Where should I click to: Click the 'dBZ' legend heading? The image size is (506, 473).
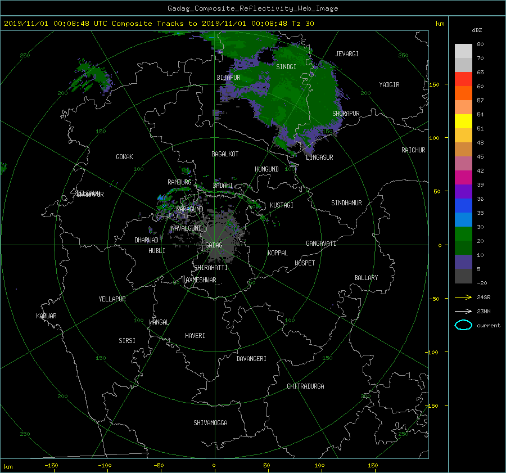[x=477, y=30]
